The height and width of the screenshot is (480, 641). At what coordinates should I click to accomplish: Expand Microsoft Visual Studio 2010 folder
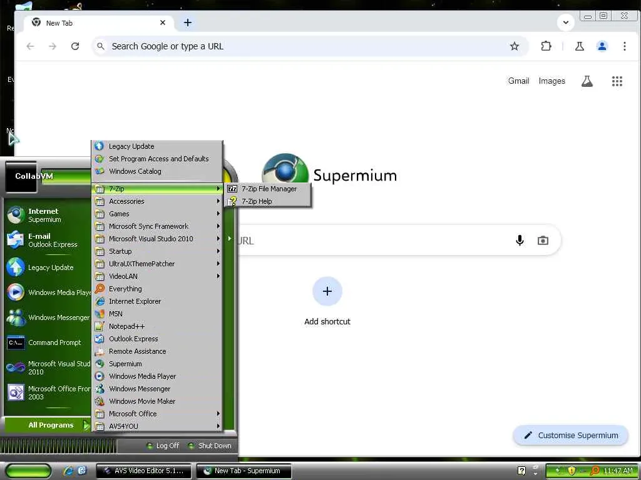pyautogui.click(x=157, y=239)
